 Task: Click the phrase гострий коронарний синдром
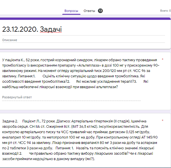pyautogui.click(x=66, y=60)
